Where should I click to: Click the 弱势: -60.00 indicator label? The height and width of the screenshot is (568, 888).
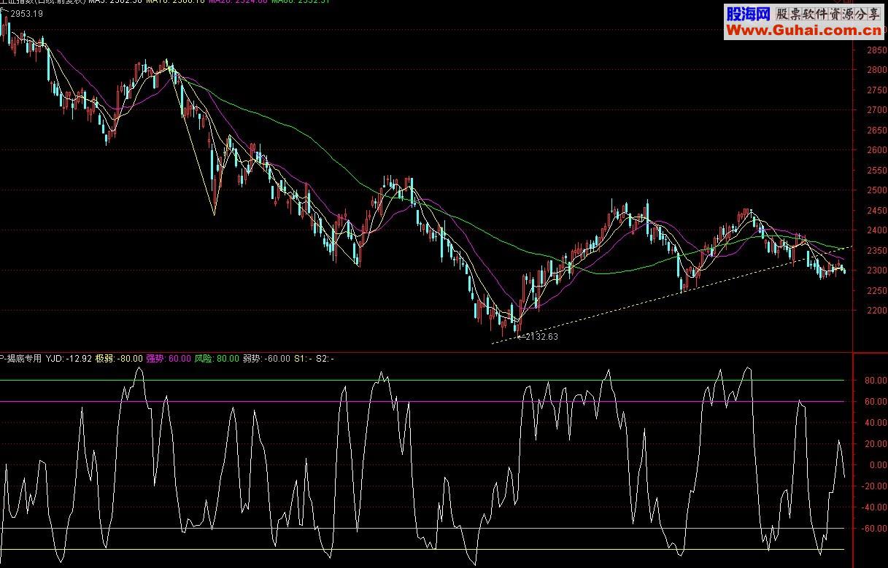pyautogui.click(x=266, y=359)
